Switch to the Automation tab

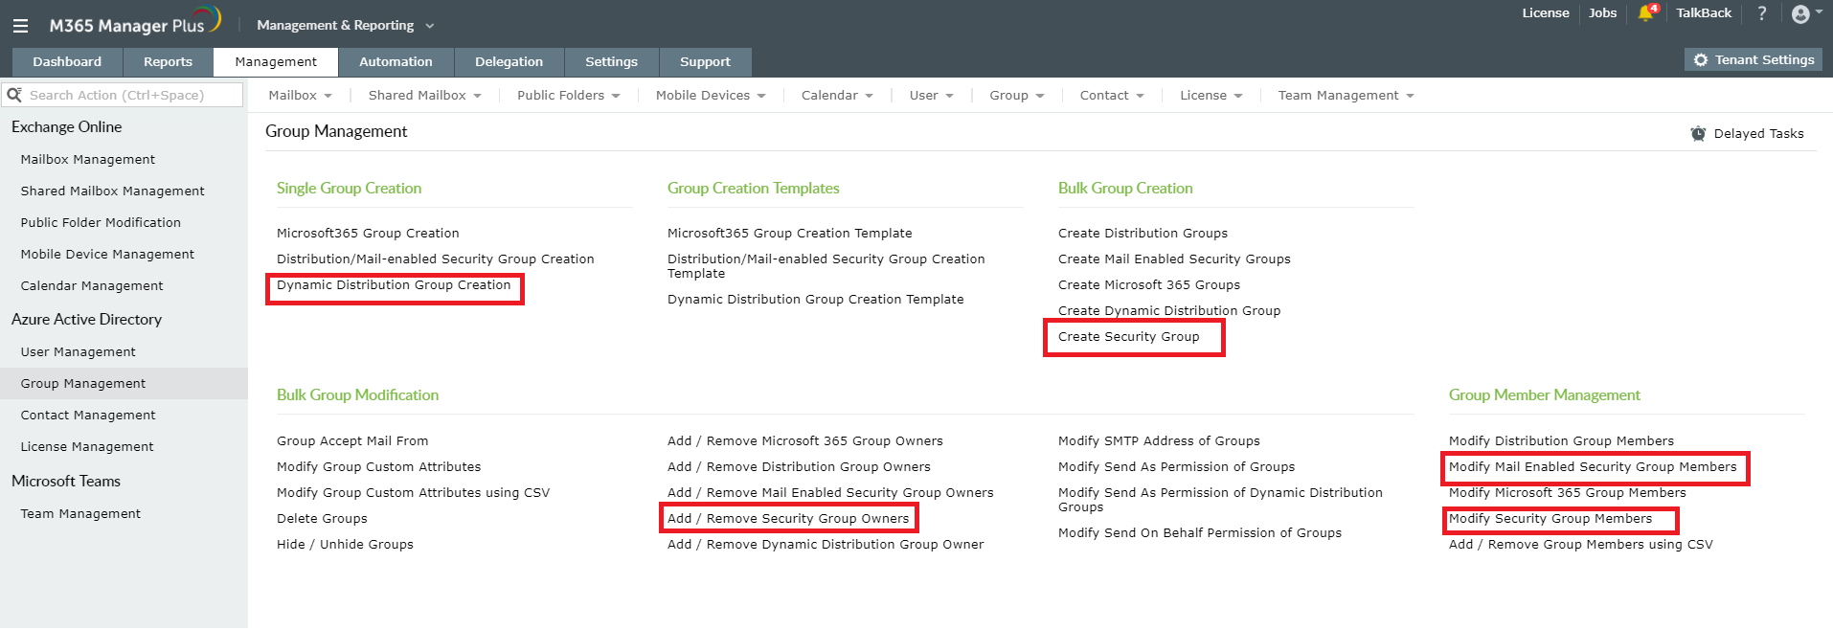click(396, 62)
